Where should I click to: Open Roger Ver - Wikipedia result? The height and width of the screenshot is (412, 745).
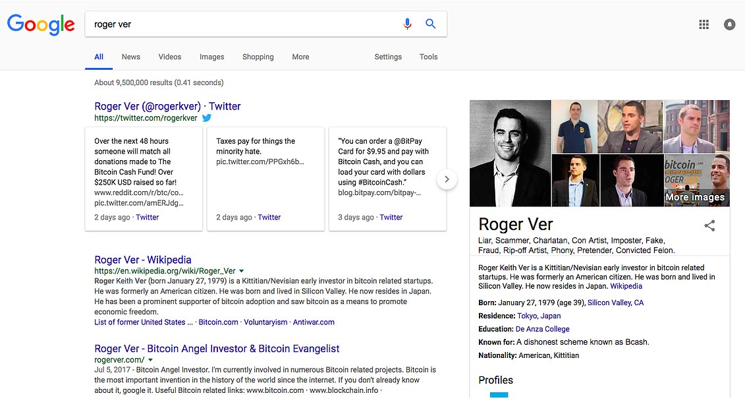pyautogui.click(x=142, y=260)
